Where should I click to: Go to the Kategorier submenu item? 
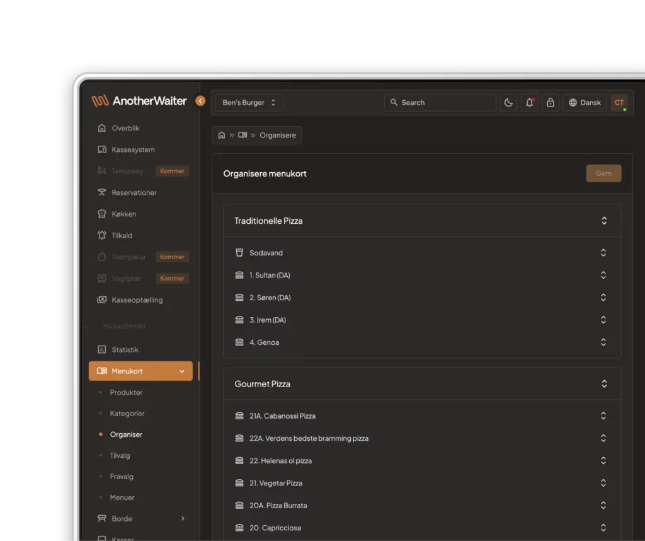coord(127,414)
